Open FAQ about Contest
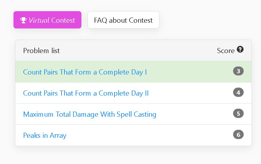The width and height of the screenshot is (261, 164). (123, 20)
